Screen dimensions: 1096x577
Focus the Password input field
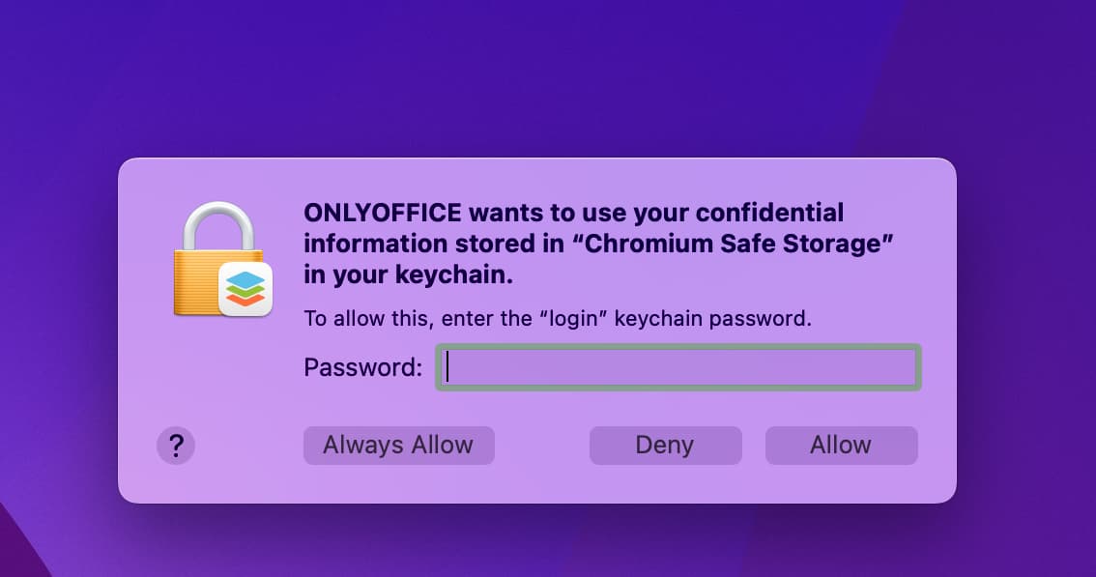678,367
